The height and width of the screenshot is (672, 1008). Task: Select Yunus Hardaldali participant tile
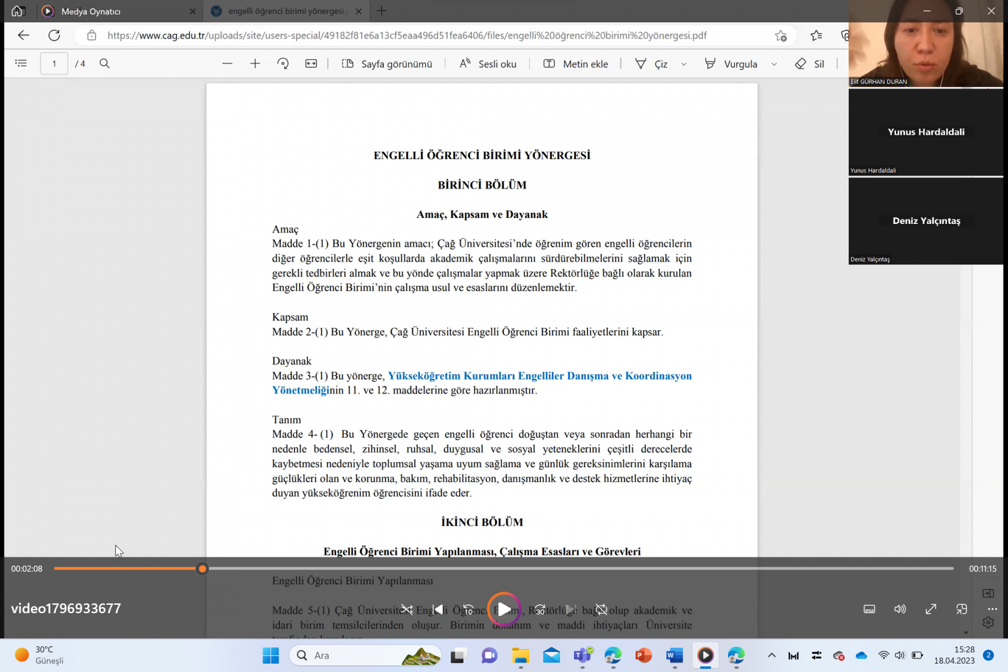coord(926,132)
